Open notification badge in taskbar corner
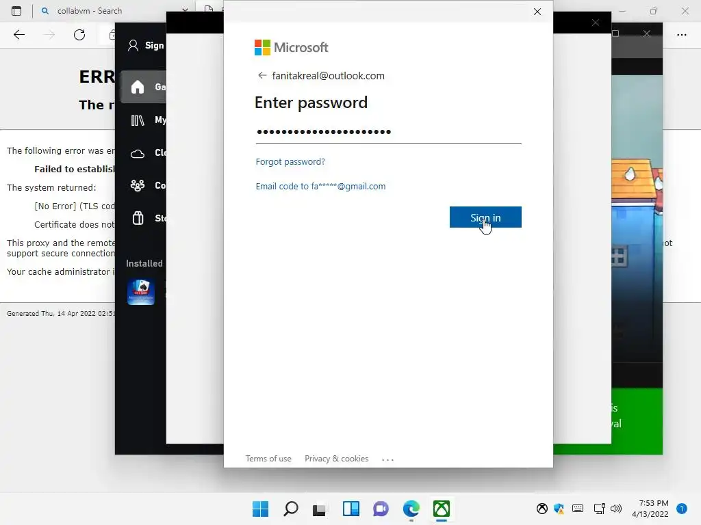Viewport: 701px width, 525px height. tap(681, 509)
